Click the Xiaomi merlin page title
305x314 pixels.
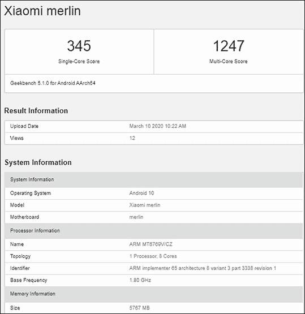[42, 11]
